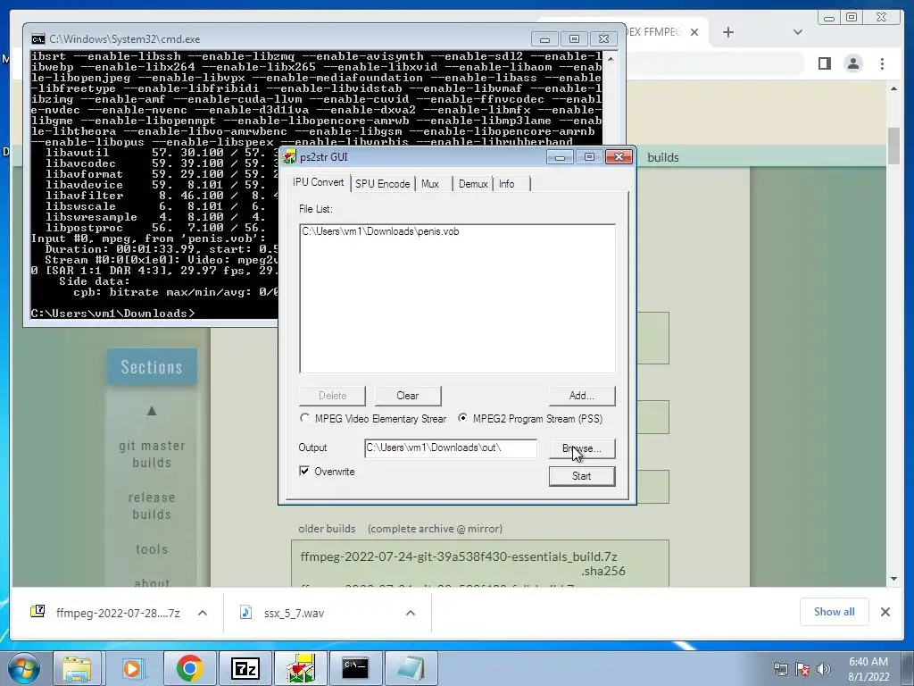Image resolution: width=914 pixels, height=686 pixels.
Task: Close the FFMPEG browser tab
Action: [x=694, y=32]
